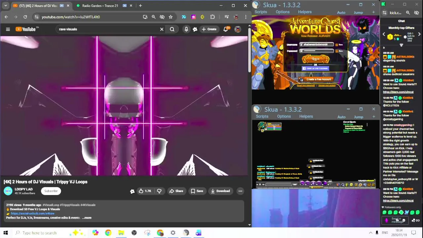Go to next Monthly top Gifters entry
This screenshot has height=238, width=423.
(x=419, y=34)
